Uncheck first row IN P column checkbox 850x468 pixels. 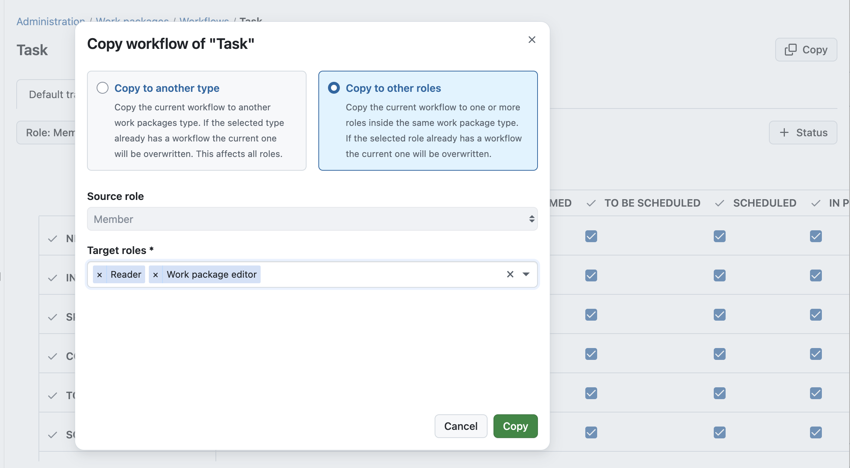(816, 236)
